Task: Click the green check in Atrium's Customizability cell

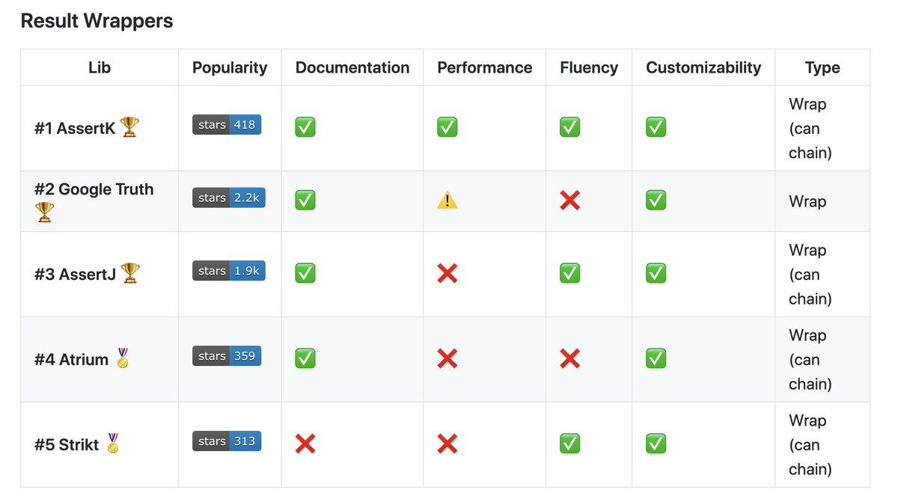Action: coord(656,358)
